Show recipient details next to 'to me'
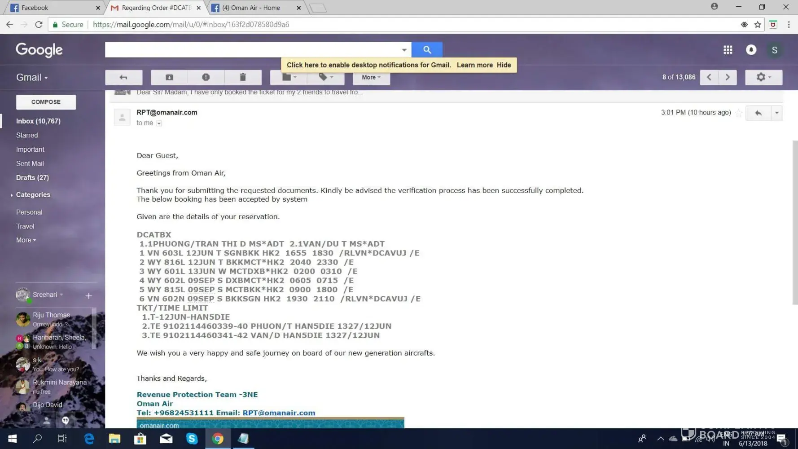This screenshot has width=798, height=449. tap(159, 123)
